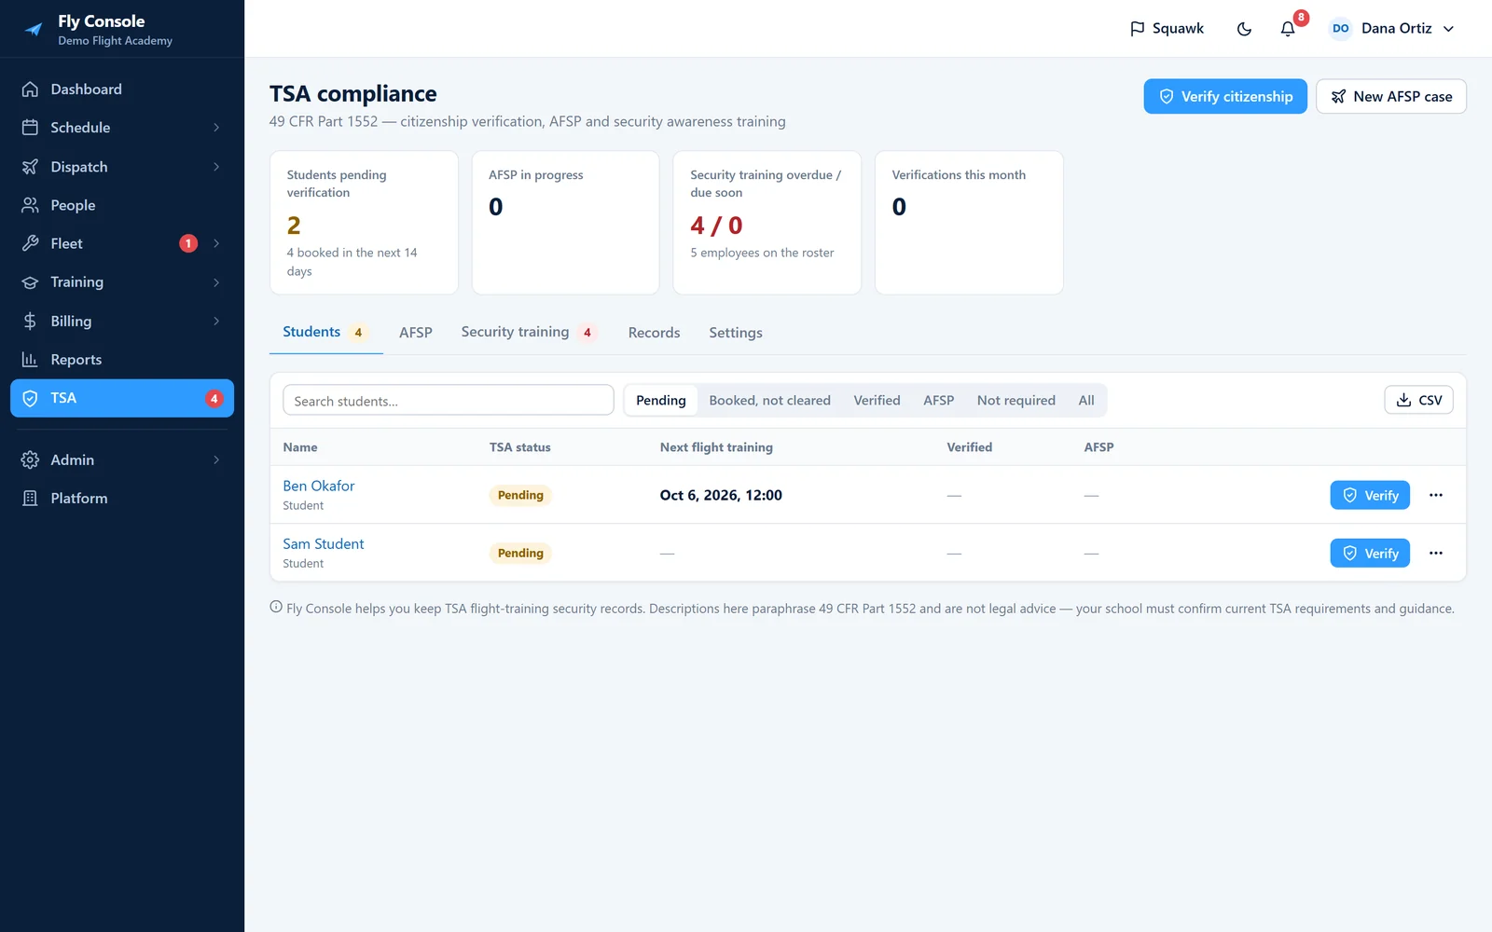The height and width of the screenshot is (932, 1492).
Task: Click the Students tab count badge
Action: click(x=358, y=333)
